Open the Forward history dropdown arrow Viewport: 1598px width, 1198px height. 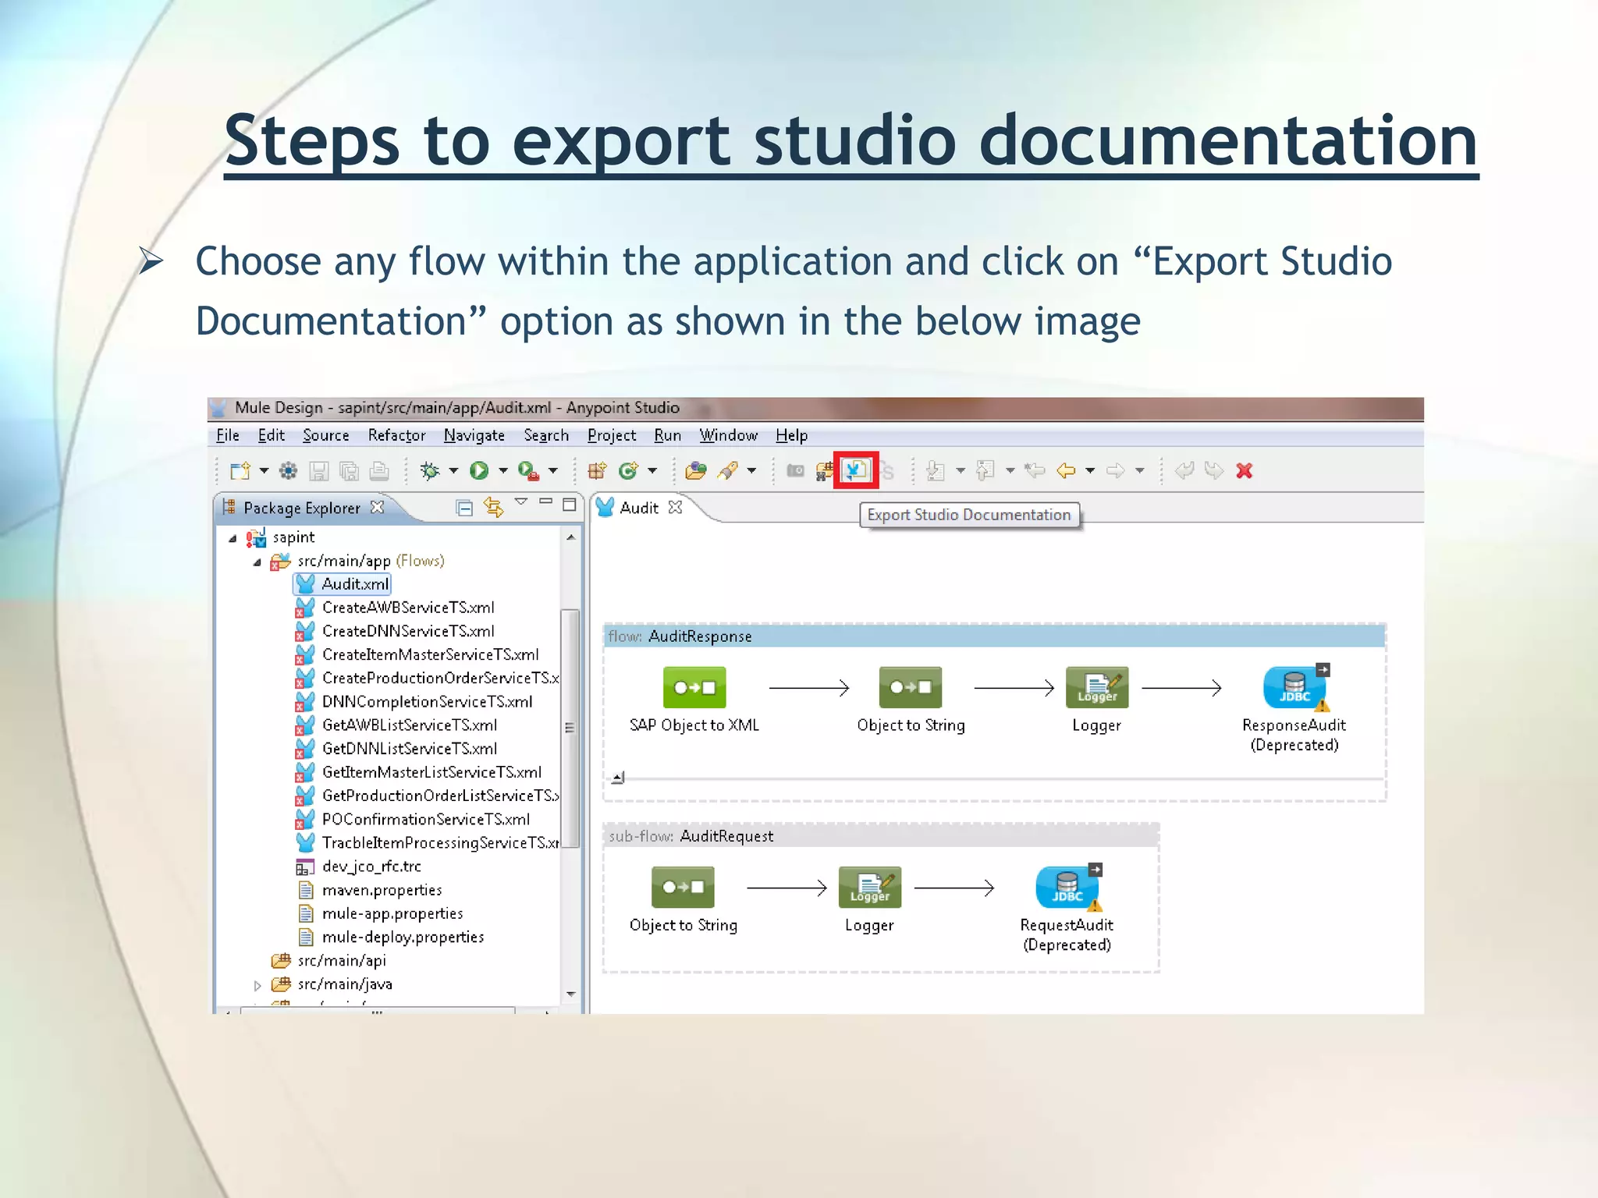1140,470
